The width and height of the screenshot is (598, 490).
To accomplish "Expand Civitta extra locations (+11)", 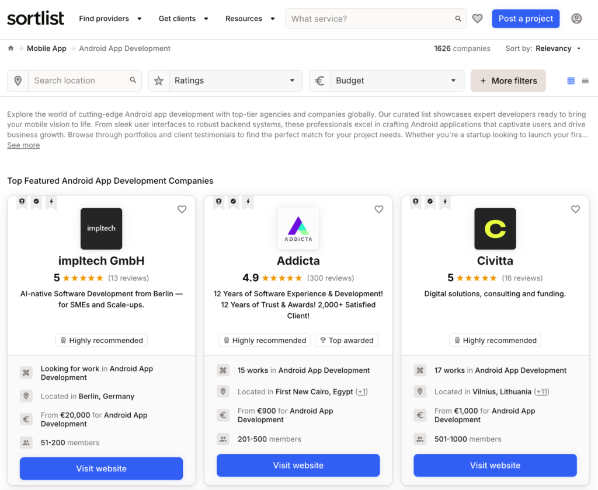I will point(541,391).
